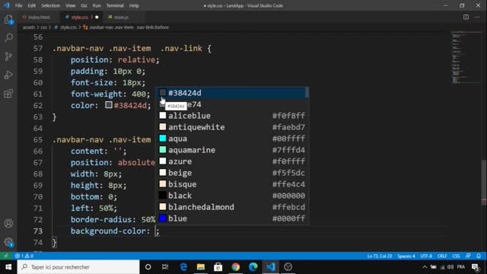Image resolution: width=487 pixels, height=274 pixels.
Task: Open the notifications bell icon
Action: 479,256
